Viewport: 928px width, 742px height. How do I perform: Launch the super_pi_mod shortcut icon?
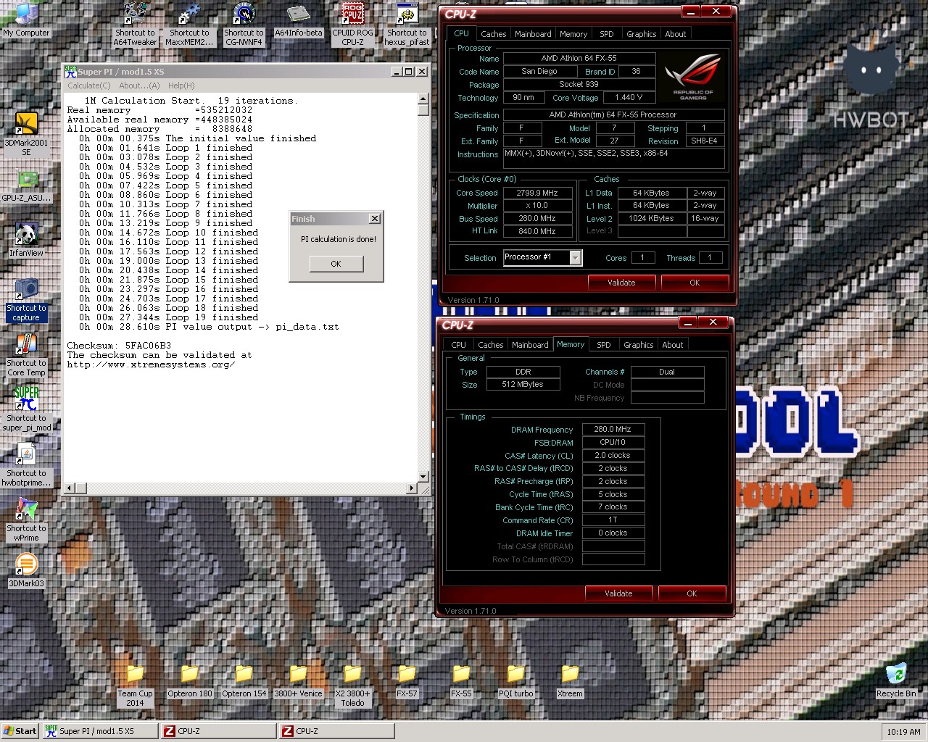tap(26, 409)
